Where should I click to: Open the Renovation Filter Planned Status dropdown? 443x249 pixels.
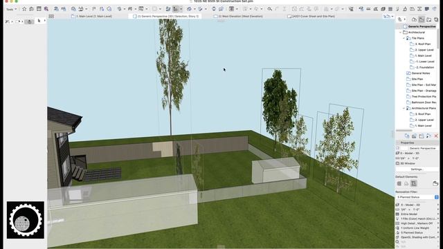[x=417, y=197]
